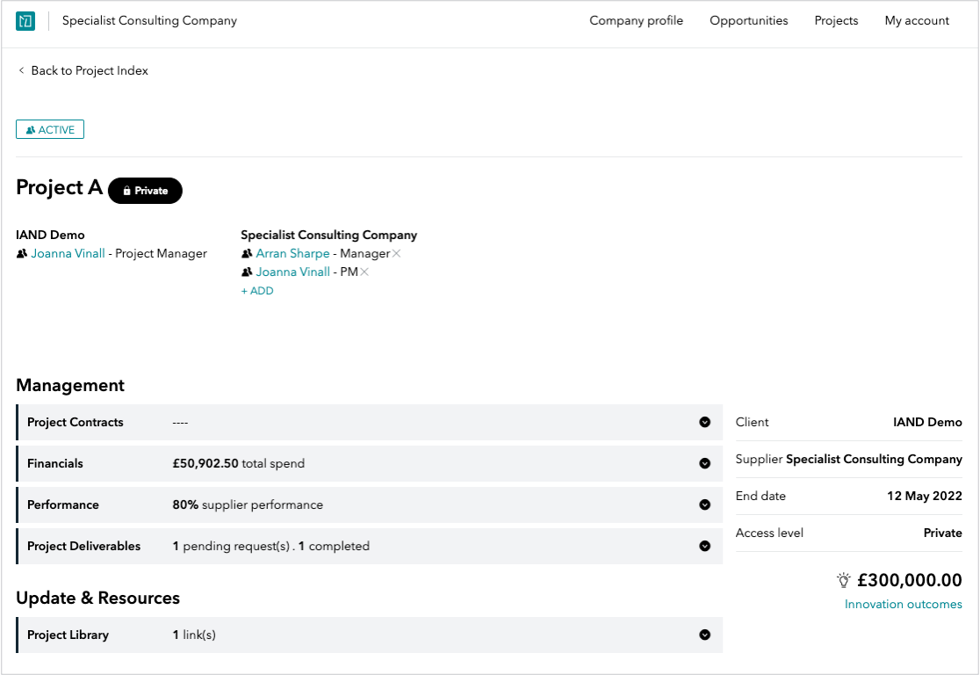Click 1 pending request(s) text
This screenshot has height=675, width=980.
tap(231, 546)
